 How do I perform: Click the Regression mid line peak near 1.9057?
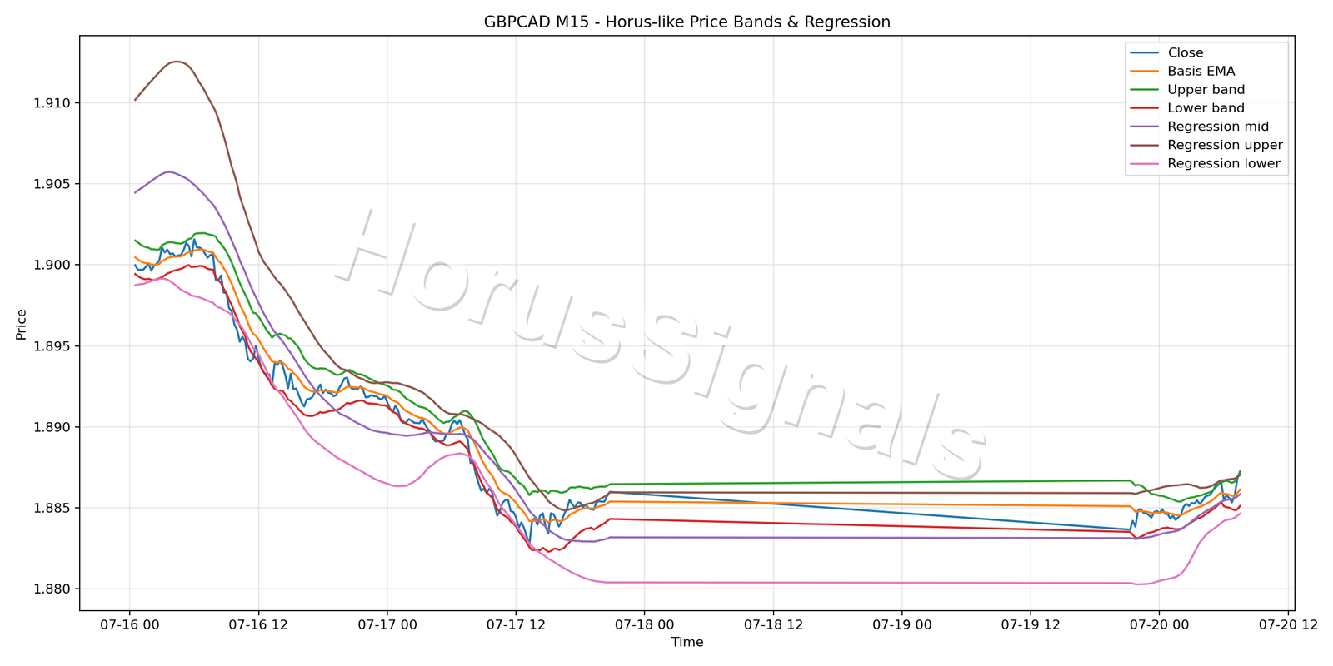[x=168, y=171]
